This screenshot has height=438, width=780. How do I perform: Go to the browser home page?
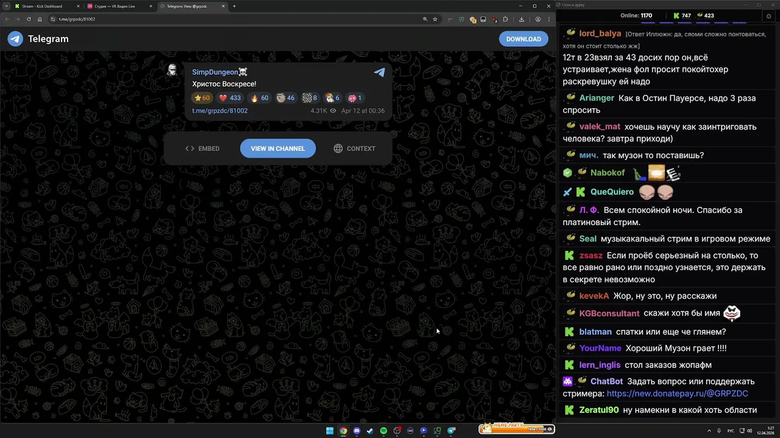[x=40, y=19]
